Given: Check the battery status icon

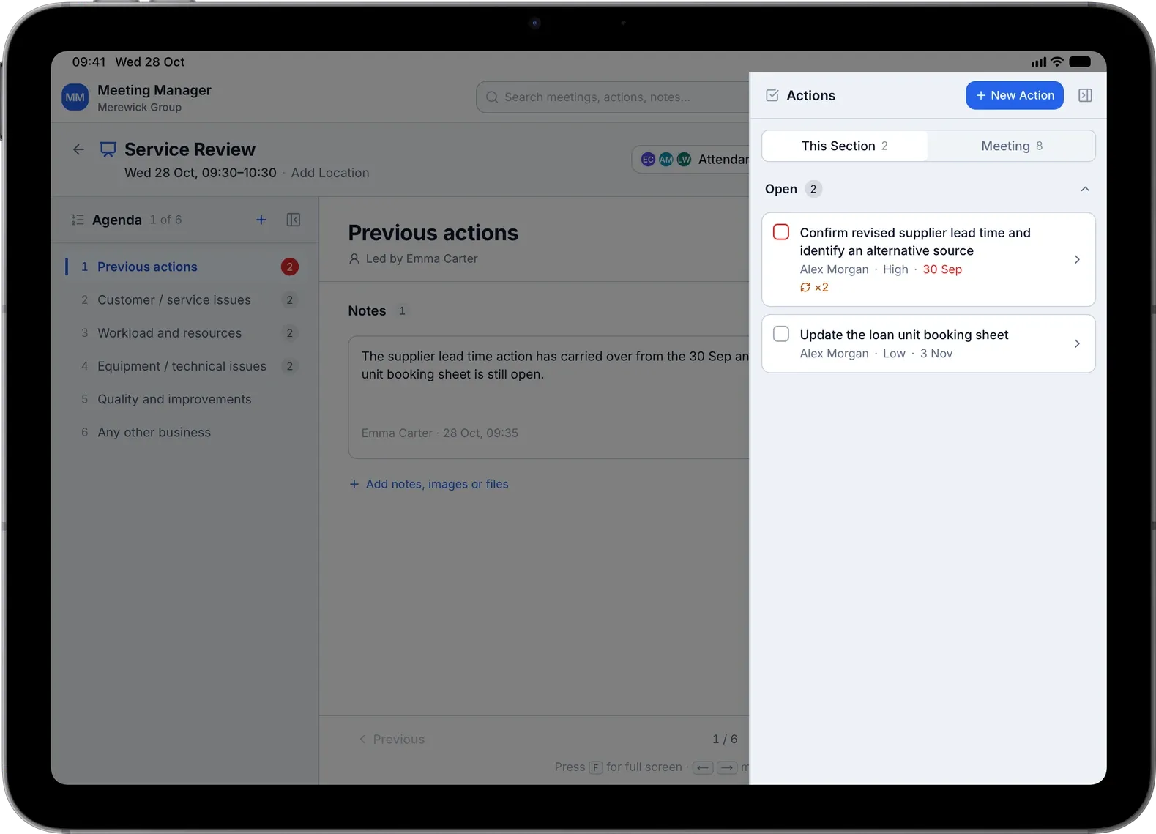Looking at the screenshot, I should tap(1080, 62).
